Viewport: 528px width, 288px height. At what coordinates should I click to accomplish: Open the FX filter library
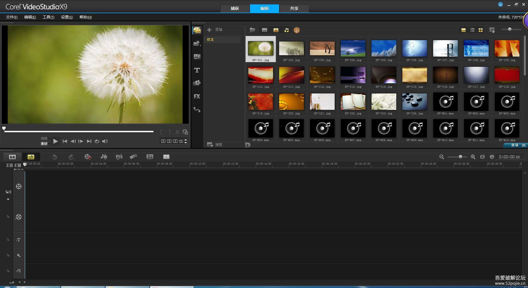pyautogui.click(x=197, y=96)
